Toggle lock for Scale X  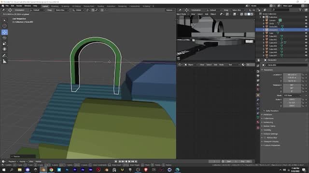pyautogui.click(x=303, y=99)
